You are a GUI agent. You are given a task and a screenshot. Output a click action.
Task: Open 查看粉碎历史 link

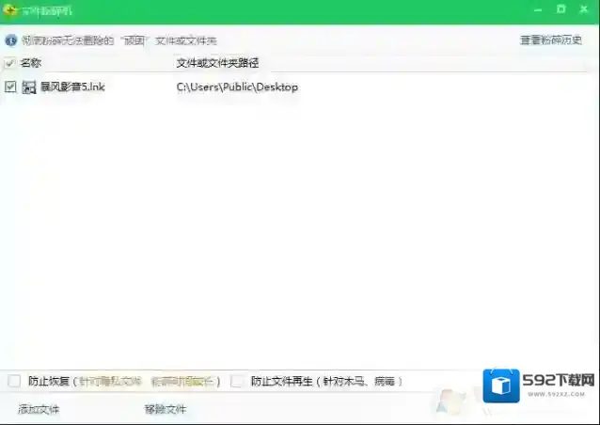[x=551, y=40]
